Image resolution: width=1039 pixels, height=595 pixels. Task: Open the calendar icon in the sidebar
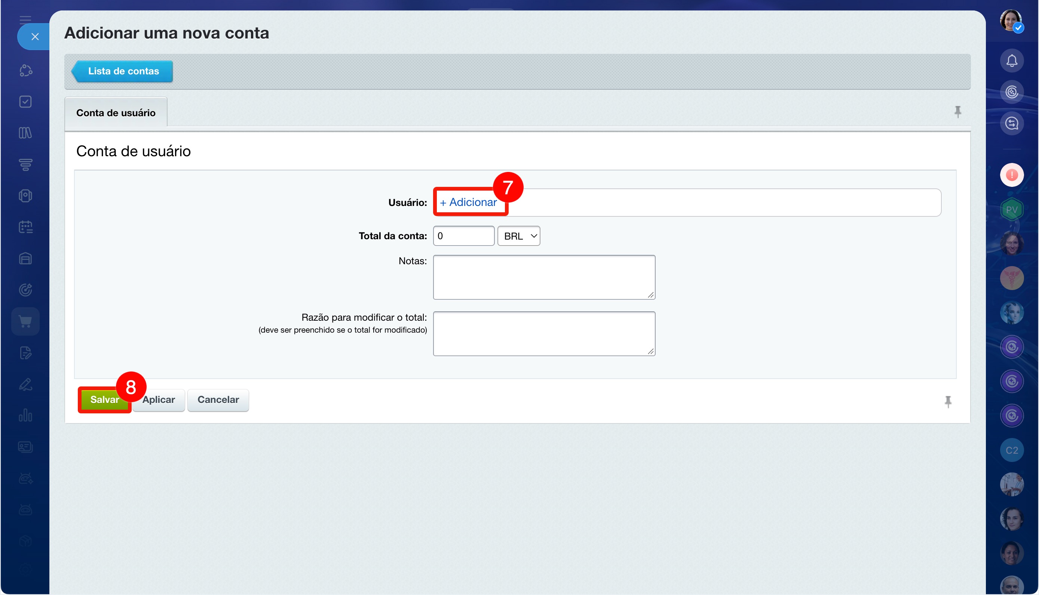[25, 227]
